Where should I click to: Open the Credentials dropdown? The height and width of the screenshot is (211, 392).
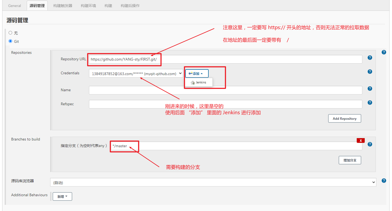tap(136, 73)
